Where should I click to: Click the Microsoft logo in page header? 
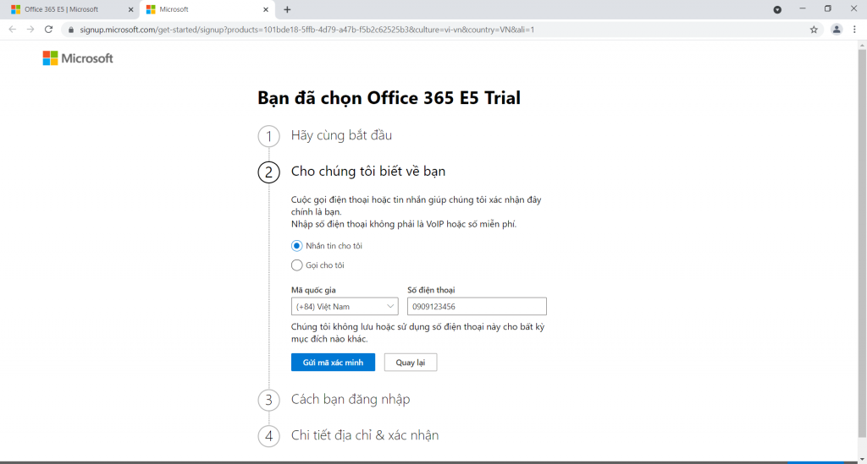(77, 58)
